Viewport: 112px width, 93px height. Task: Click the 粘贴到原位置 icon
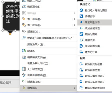pyautogui.click(x=81, y=70)
